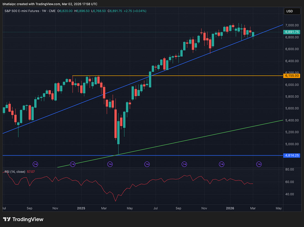Click the rollover icon below March 2026
This screenshot has height=227, width=304.
(x=259, y=164)
